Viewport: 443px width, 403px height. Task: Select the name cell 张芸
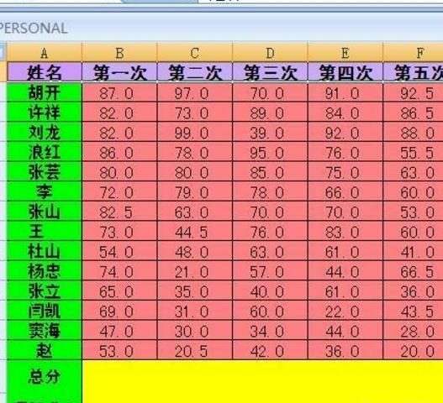[45, 171]
